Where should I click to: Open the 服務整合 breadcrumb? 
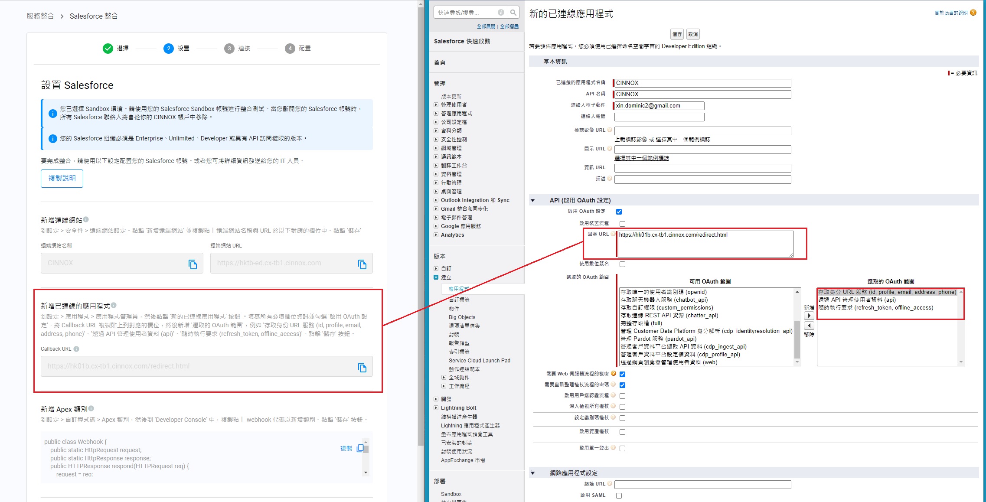40,16
